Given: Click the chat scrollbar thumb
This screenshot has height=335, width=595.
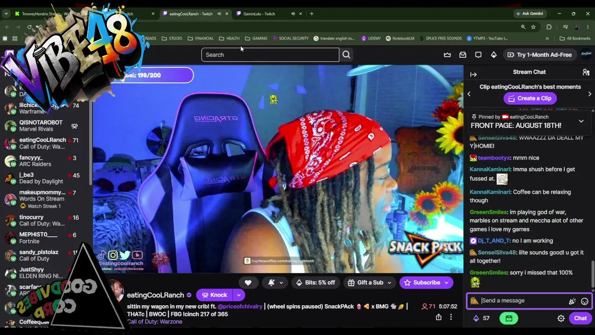Looking at the screenshot, I should click(x=593, y=274).
